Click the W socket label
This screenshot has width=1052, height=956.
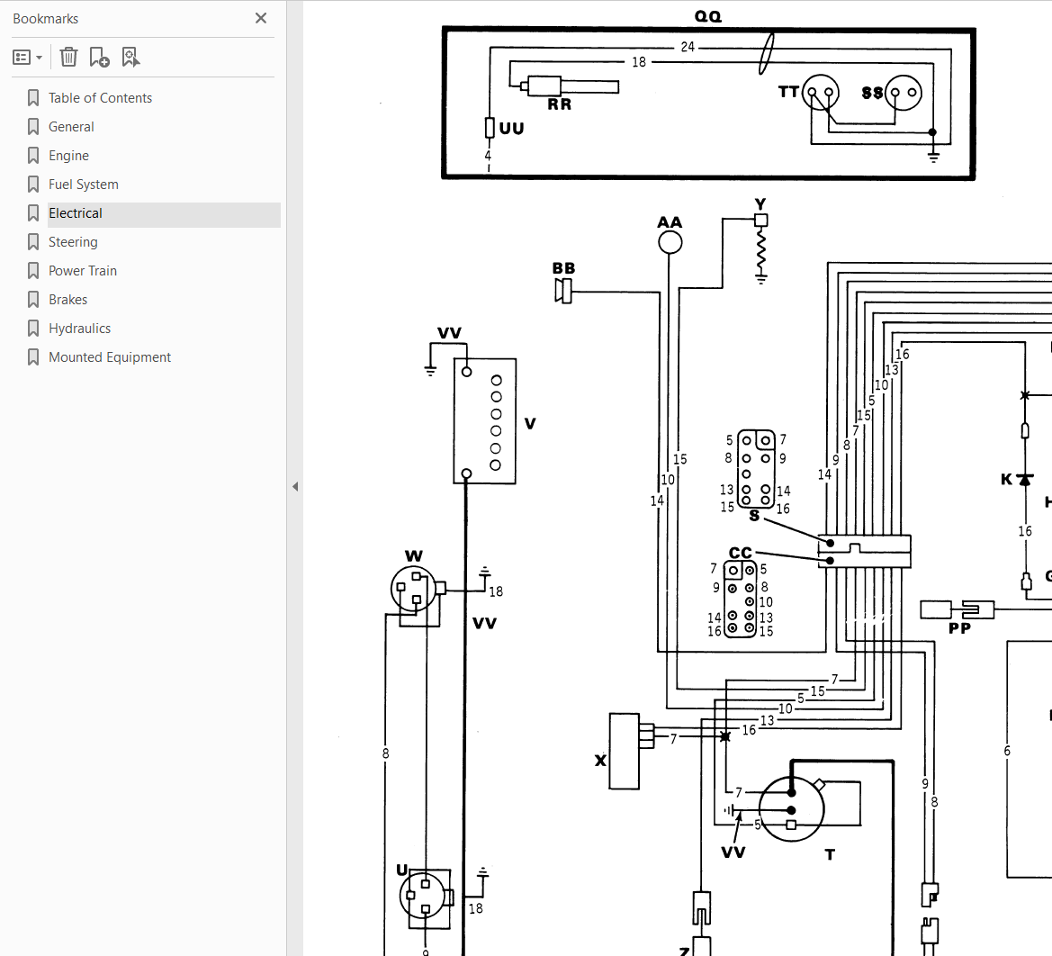tap(414, 556)
